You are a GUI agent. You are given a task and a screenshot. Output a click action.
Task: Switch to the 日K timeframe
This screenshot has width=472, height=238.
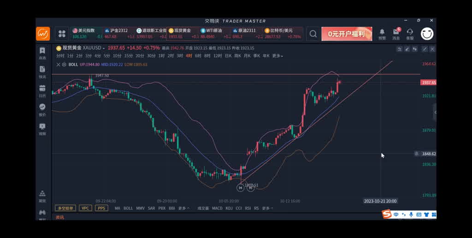(x=228, y=56)
